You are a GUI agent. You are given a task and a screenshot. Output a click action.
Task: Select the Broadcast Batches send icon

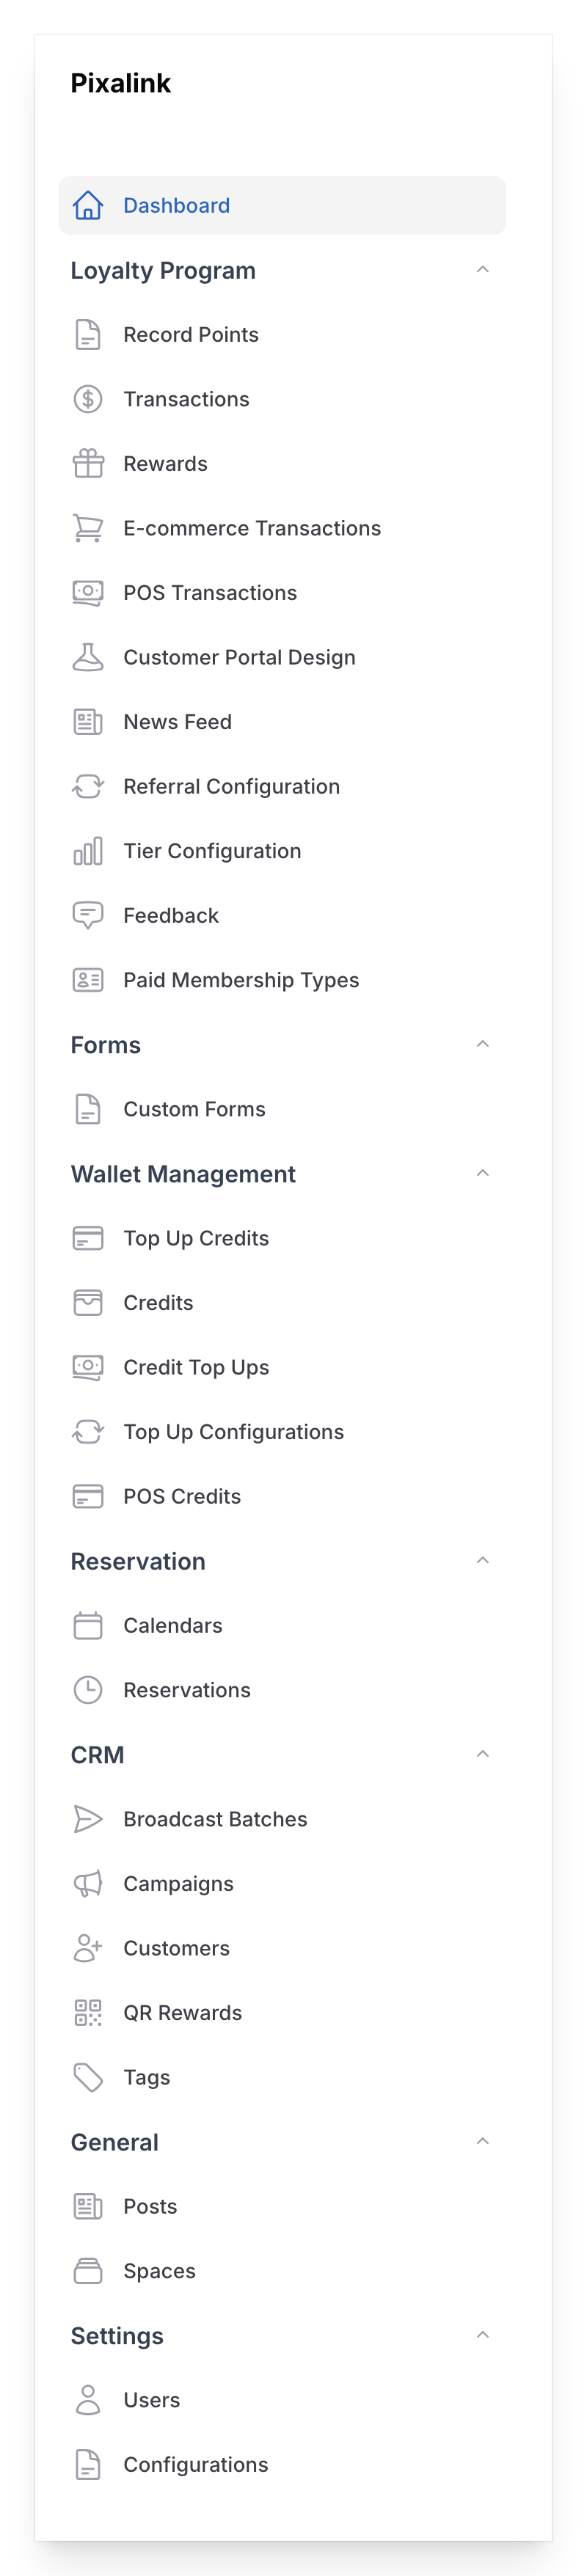click(88, 1818)
